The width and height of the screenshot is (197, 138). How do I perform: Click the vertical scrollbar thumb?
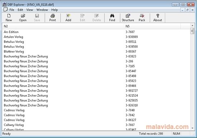[192, 31]
